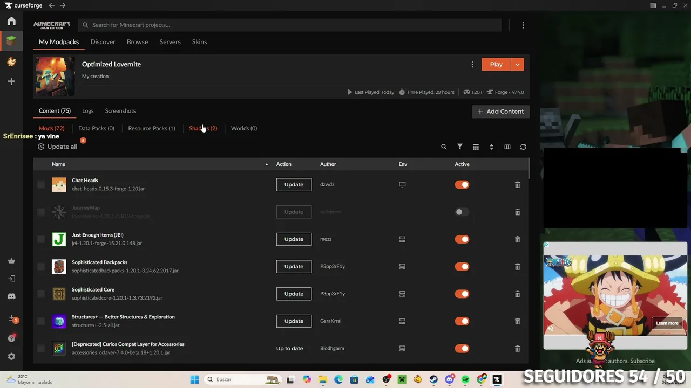Refresh the mod list
Screen dimensions: 691x388
tap(523, 147)
